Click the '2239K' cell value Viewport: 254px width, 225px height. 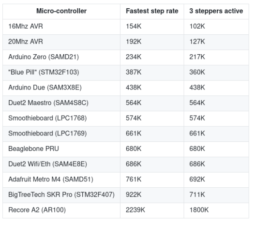pos(135,210)
